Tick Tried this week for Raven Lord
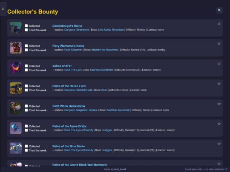The height and width of the screenshot is (172, 230). click(x=26, y=90)
